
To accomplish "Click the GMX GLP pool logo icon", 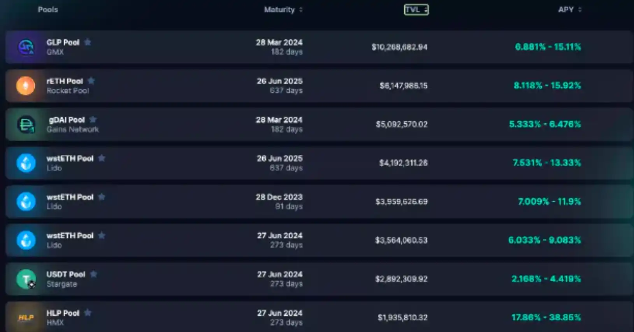I will pyautogui.click(x=26, y=47).
